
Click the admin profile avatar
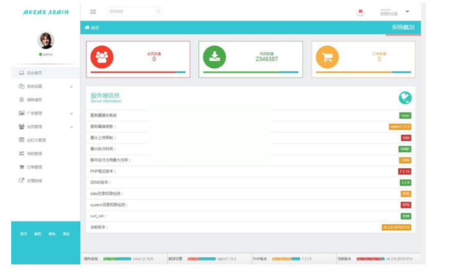pos(46,40)
